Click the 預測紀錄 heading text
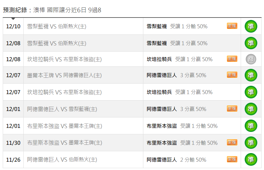This screenshot has width=264, height=170. (x=15, y=10)
